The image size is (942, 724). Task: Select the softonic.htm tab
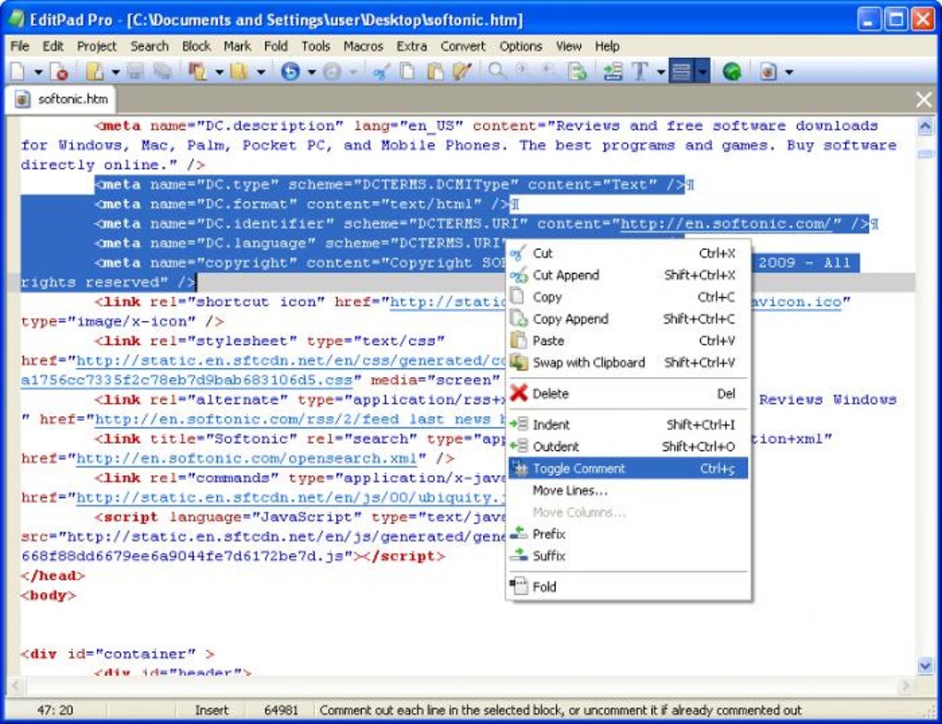coord(61,99)
